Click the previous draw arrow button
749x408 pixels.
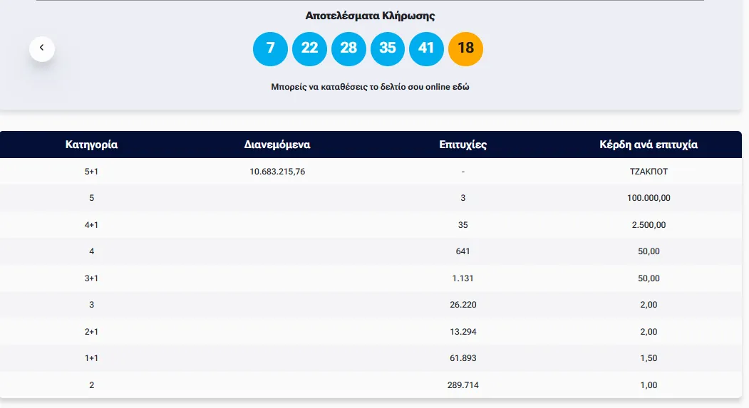(42, 48)
